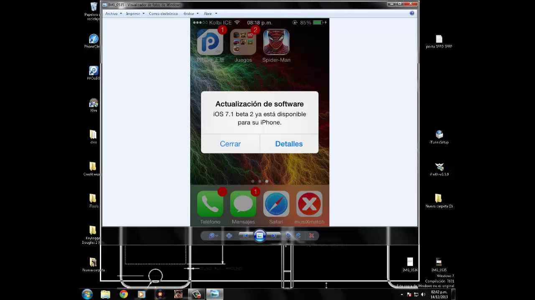Select IMG_0535 file on desktop

439,265
